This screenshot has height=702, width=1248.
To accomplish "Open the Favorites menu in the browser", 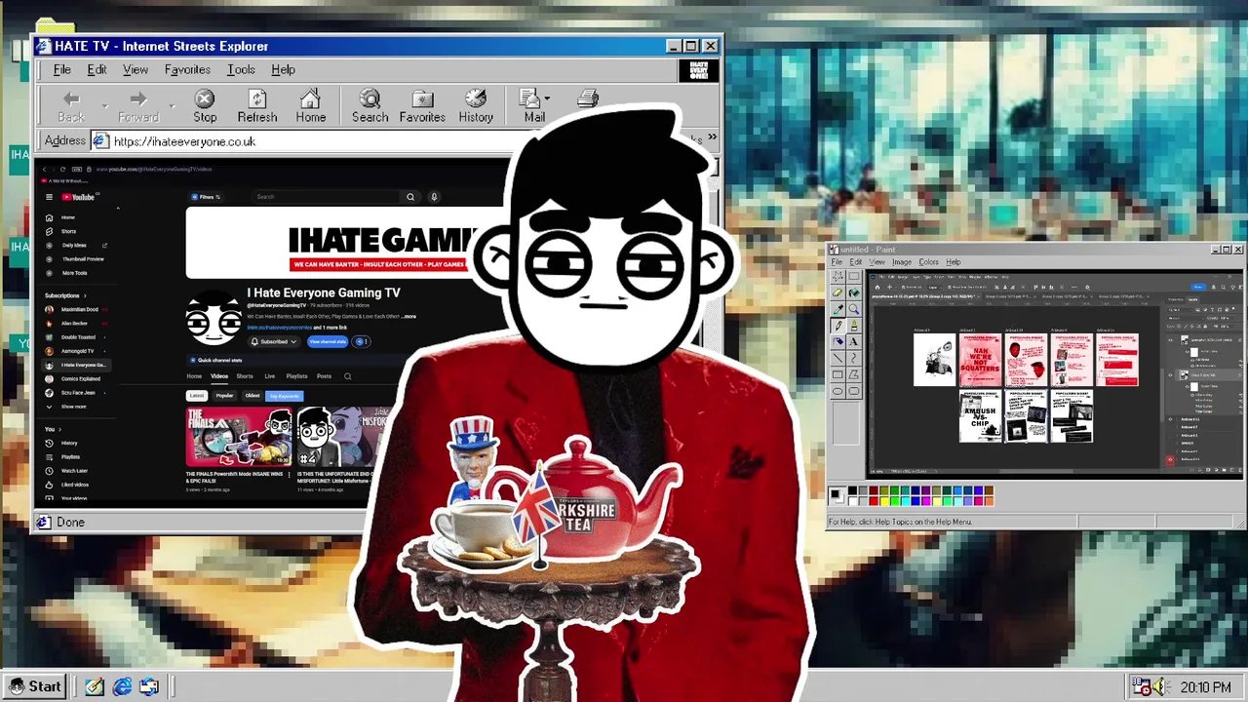I will coord(187,69).
